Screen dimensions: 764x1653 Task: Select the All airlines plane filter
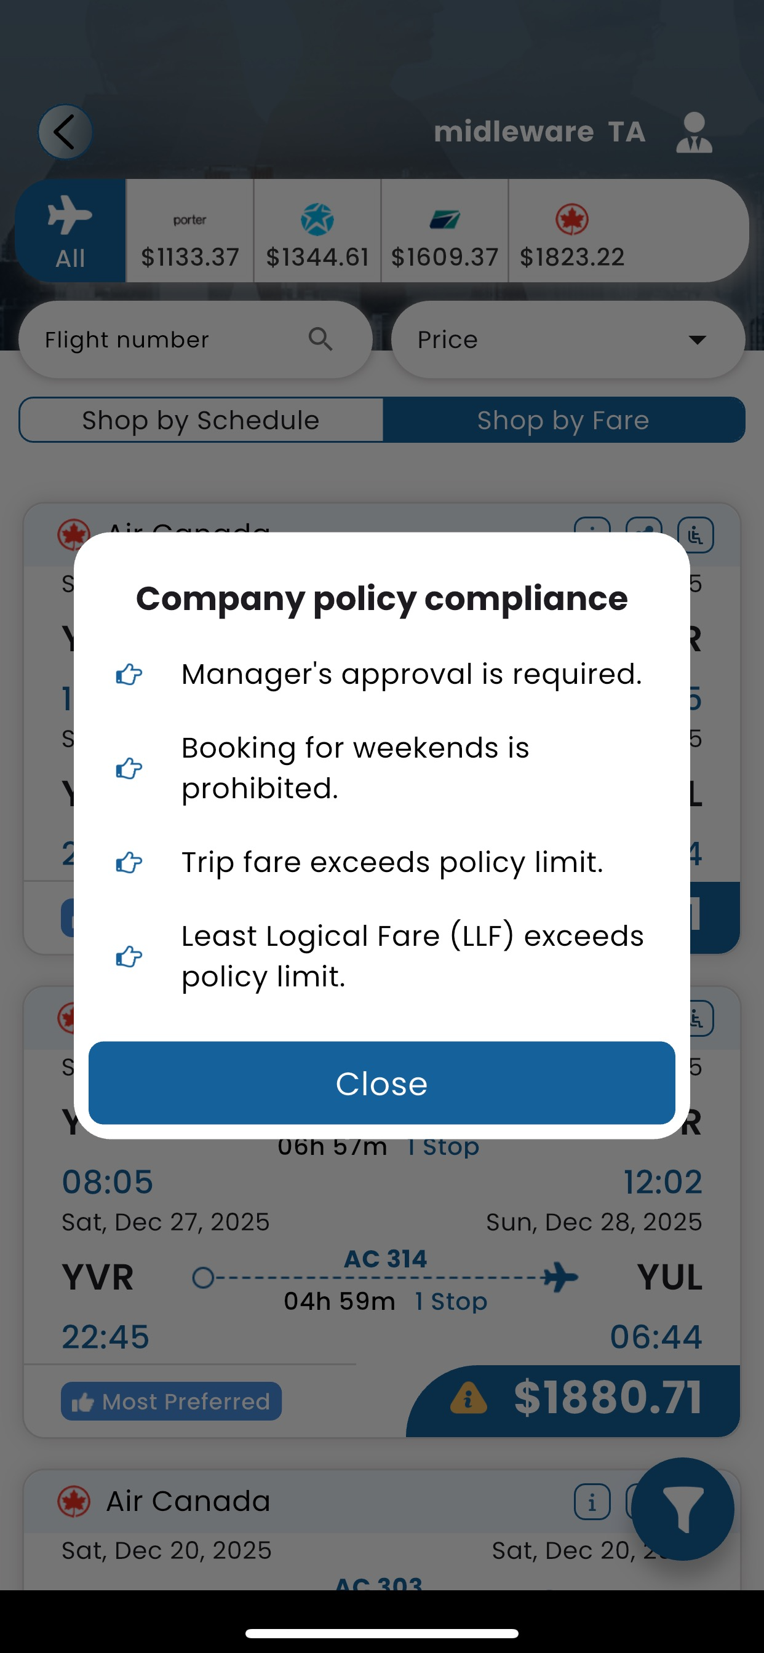[x=70, y=231]
